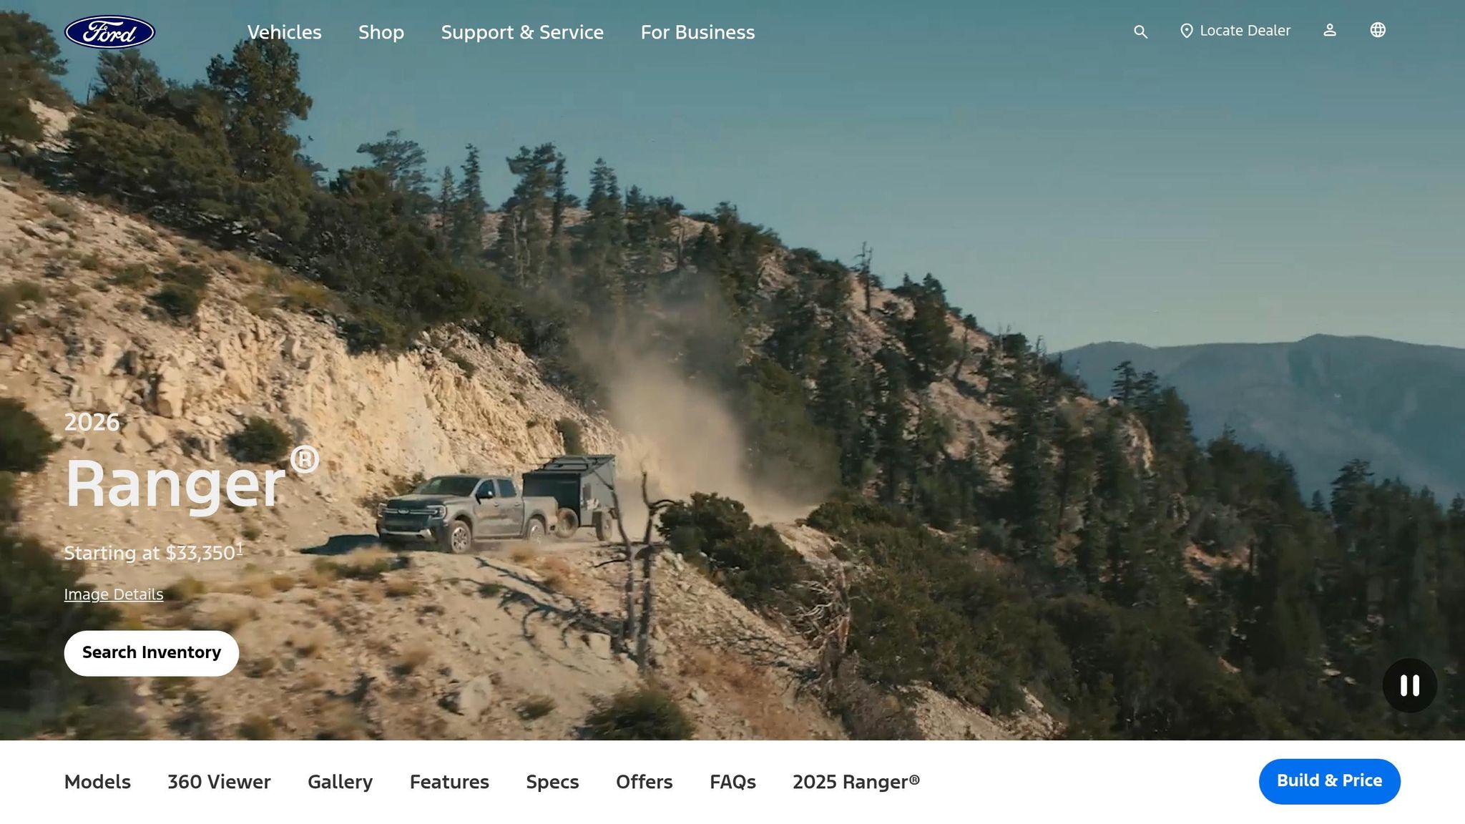Click the Ford oval logo
The image size is (1465, 824).
coord(110,32)
